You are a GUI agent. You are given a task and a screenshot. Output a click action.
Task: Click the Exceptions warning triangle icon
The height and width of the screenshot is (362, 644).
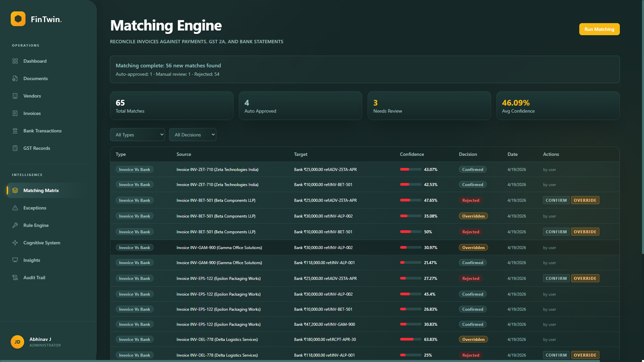tap(15, 208)
